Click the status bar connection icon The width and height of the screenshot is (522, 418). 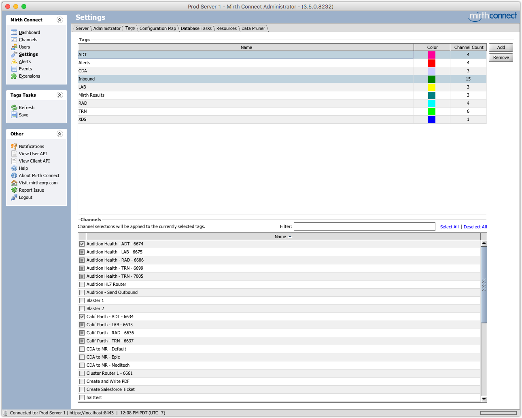pyautogui.click(x=5, y=413)
